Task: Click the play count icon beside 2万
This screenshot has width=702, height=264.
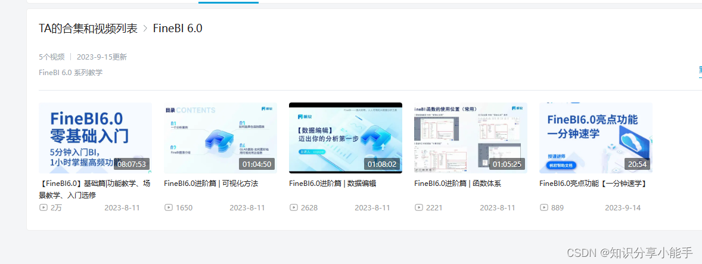Action: 43,207
